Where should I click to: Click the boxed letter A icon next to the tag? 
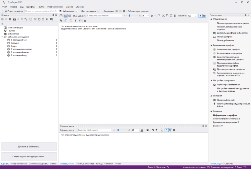pyautogui.click(x=66, y=21)
